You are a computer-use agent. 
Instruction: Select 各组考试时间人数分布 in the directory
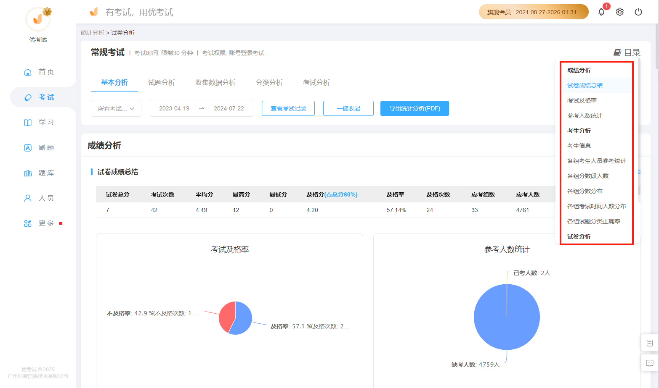pos(597,206)
